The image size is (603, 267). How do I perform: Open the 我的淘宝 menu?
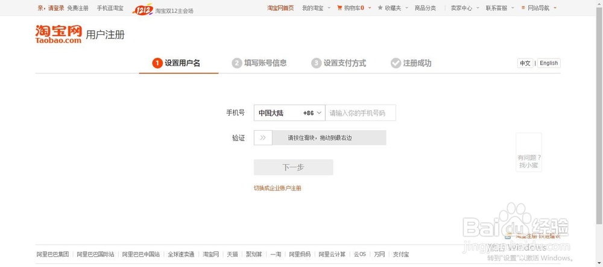pyautogui.click(x=312, y=8)
